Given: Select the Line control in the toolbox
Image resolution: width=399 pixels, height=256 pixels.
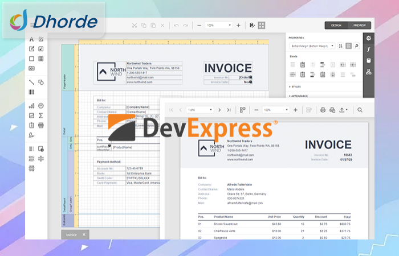Looking at the screenshot, I should click(x=31, y=82).
